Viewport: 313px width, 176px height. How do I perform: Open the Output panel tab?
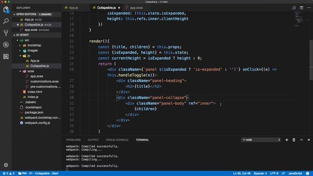tap(93, 140)
